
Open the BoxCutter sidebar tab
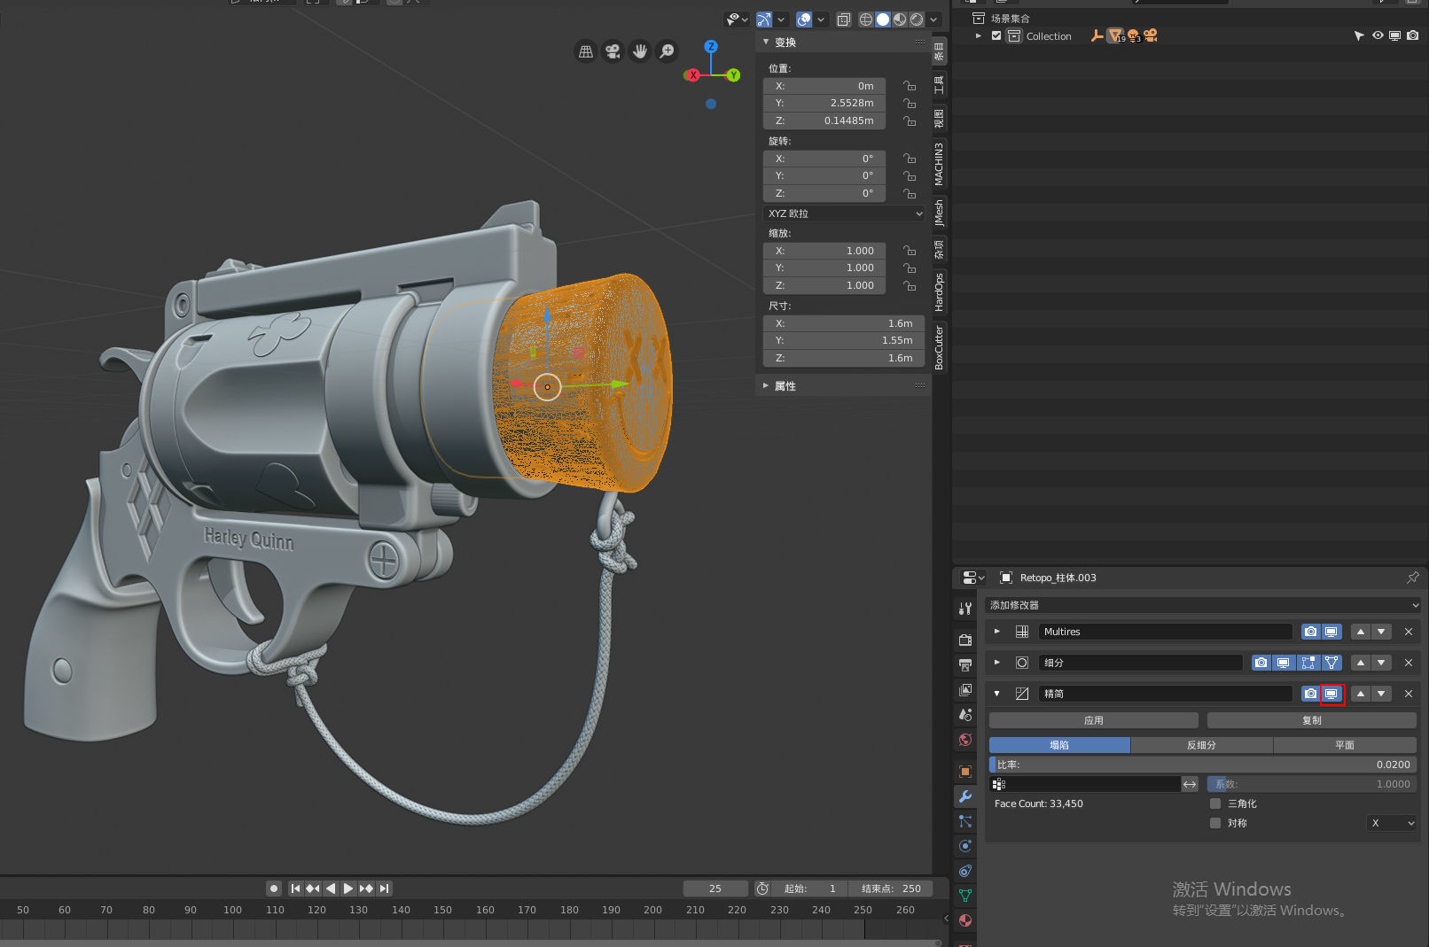[939, 346]
